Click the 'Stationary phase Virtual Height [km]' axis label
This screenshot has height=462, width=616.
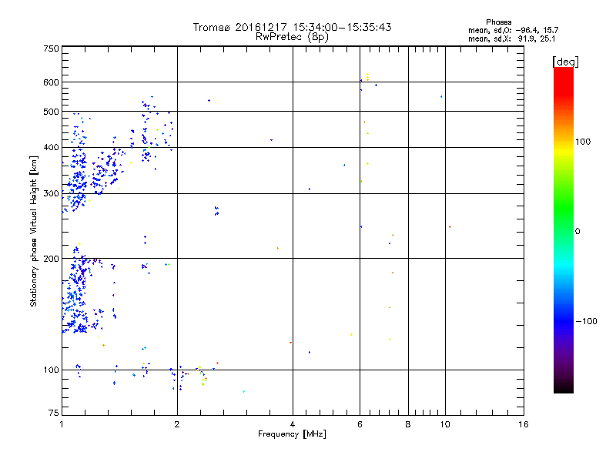coord(33,231)
